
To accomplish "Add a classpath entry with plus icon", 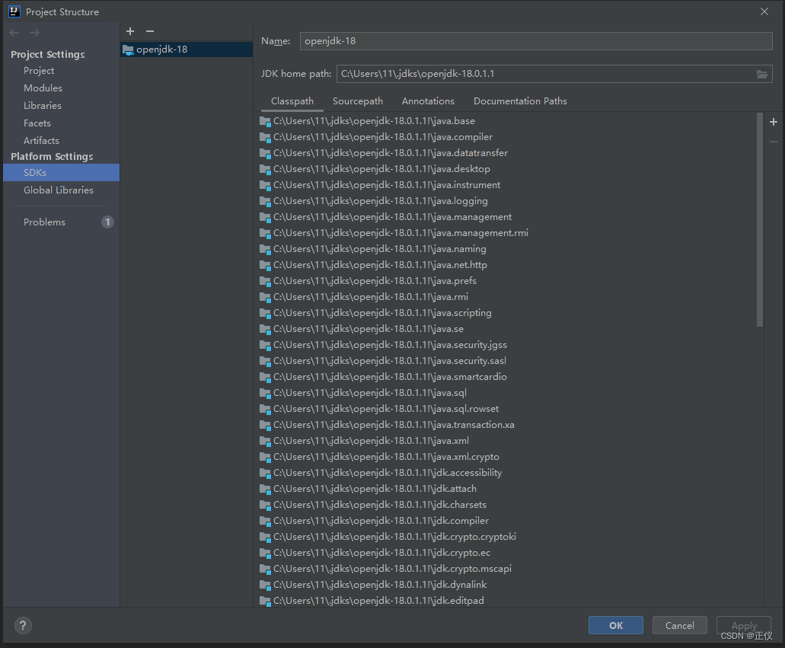I will tap(774, 122).
